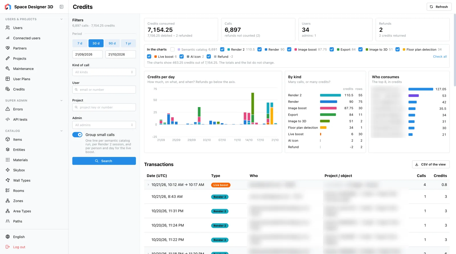456x254 pixels.
Task: Enable the Semantic catalog chart checkbox
Action: [172, 50]
